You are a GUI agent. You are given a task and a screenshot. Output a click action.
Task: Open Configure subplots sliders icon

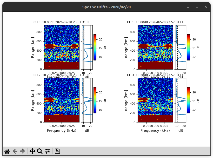pyautogui.click(x=47, y=151)
